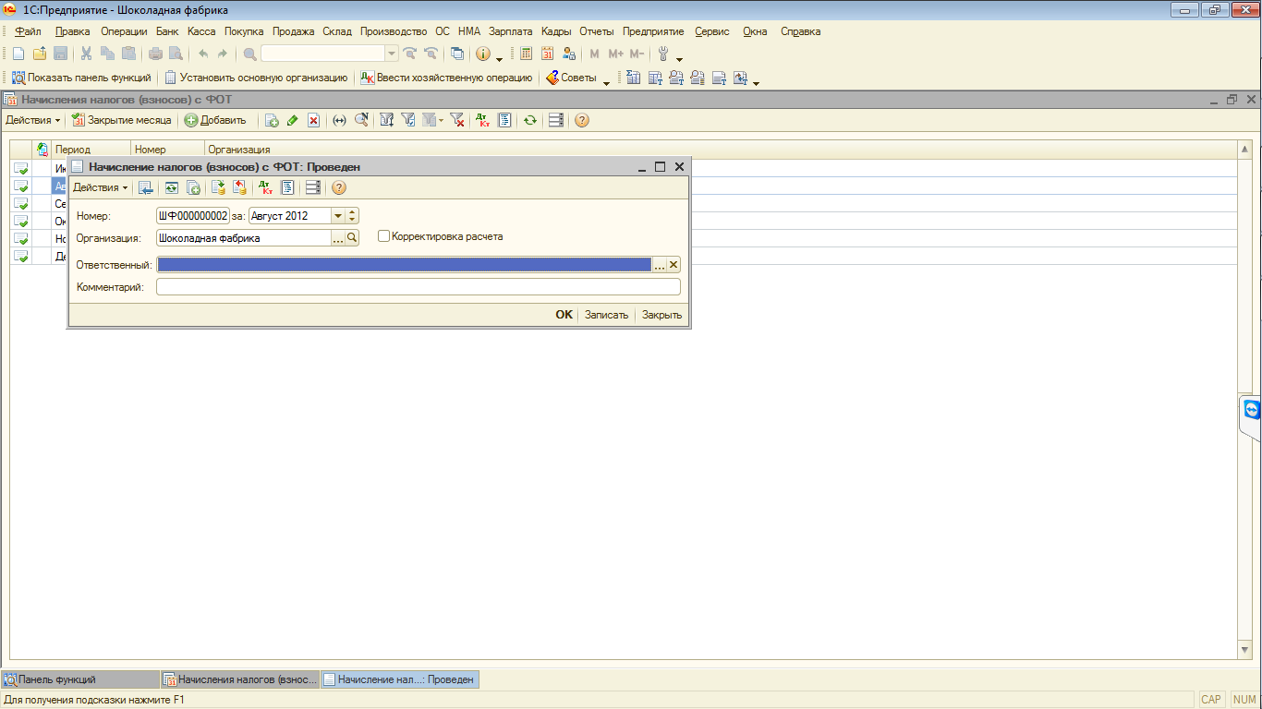Click the TeamViewer side panel icon
The height and width of the screenshot is (709, 1262).
point(1252,409)
